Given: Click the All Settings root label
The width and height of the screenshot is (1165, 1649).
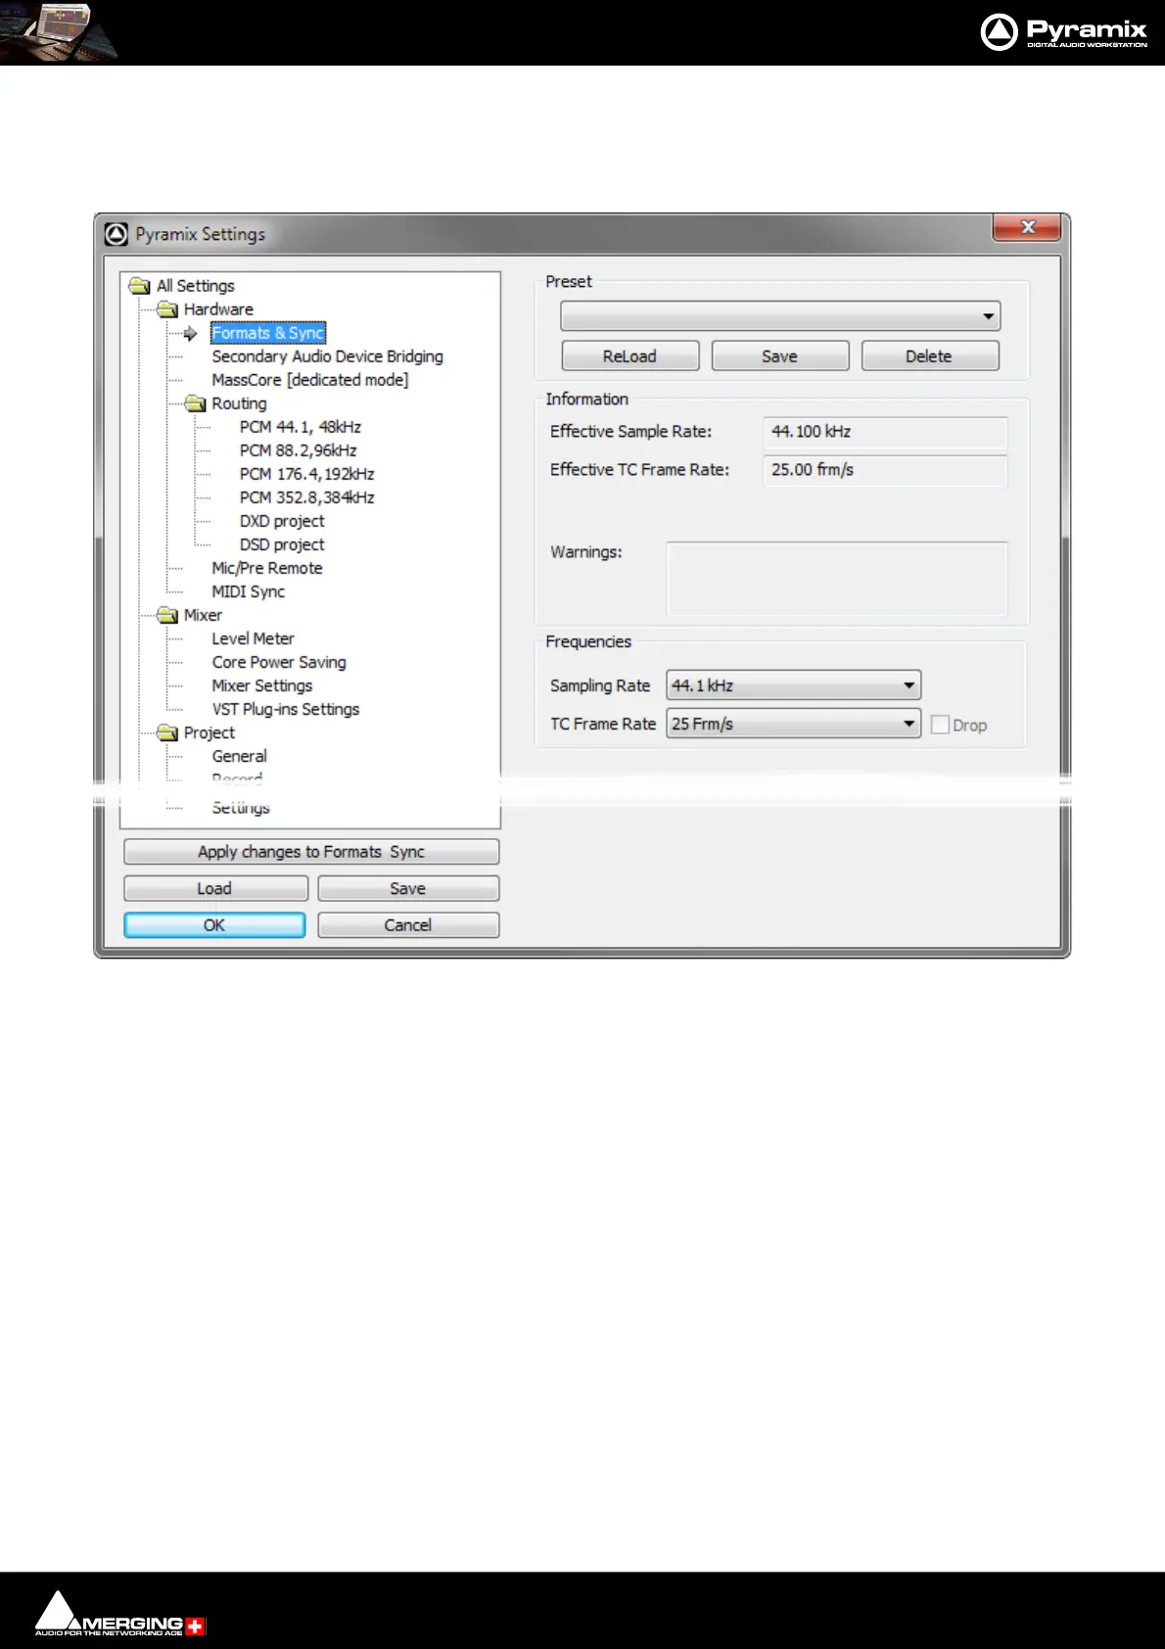Looking at the screenshot, I should coord(196,286).
